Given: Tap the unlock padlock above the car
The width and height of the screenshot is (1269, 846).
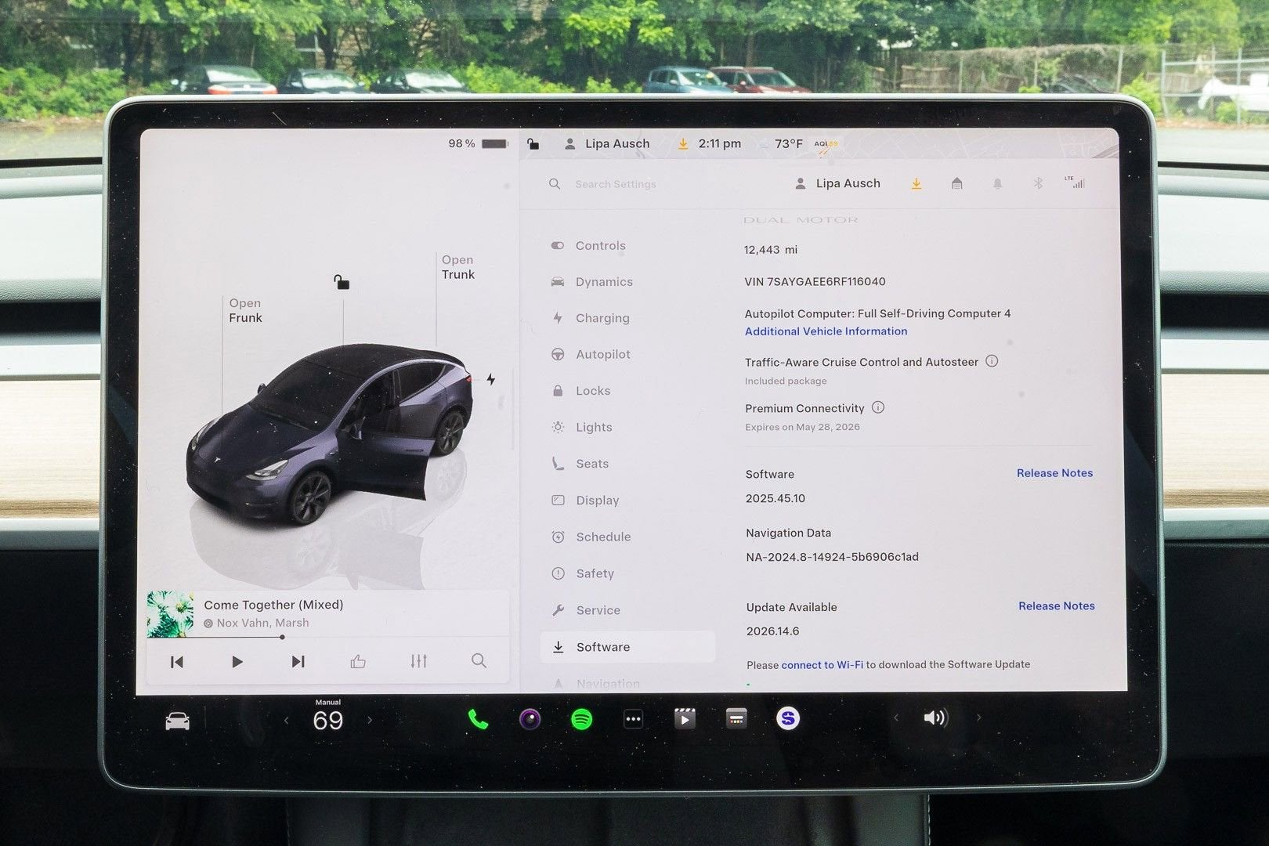Looking at the screenshot, I should 342,282.
